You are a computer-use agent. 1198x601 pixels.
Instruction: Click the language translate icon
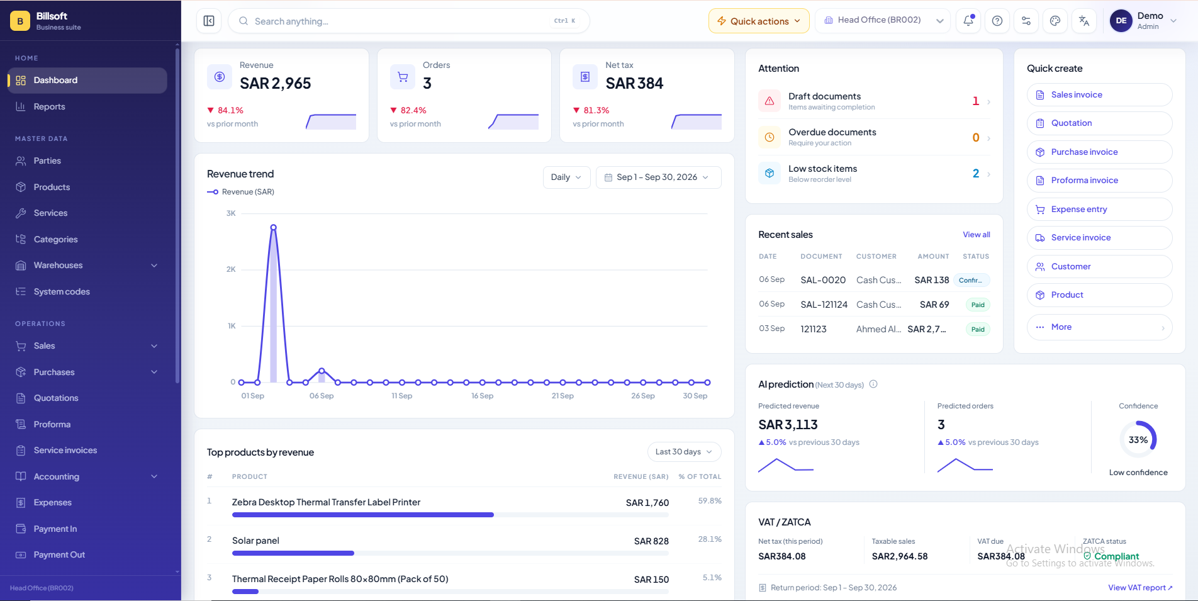click(1084, 21)
